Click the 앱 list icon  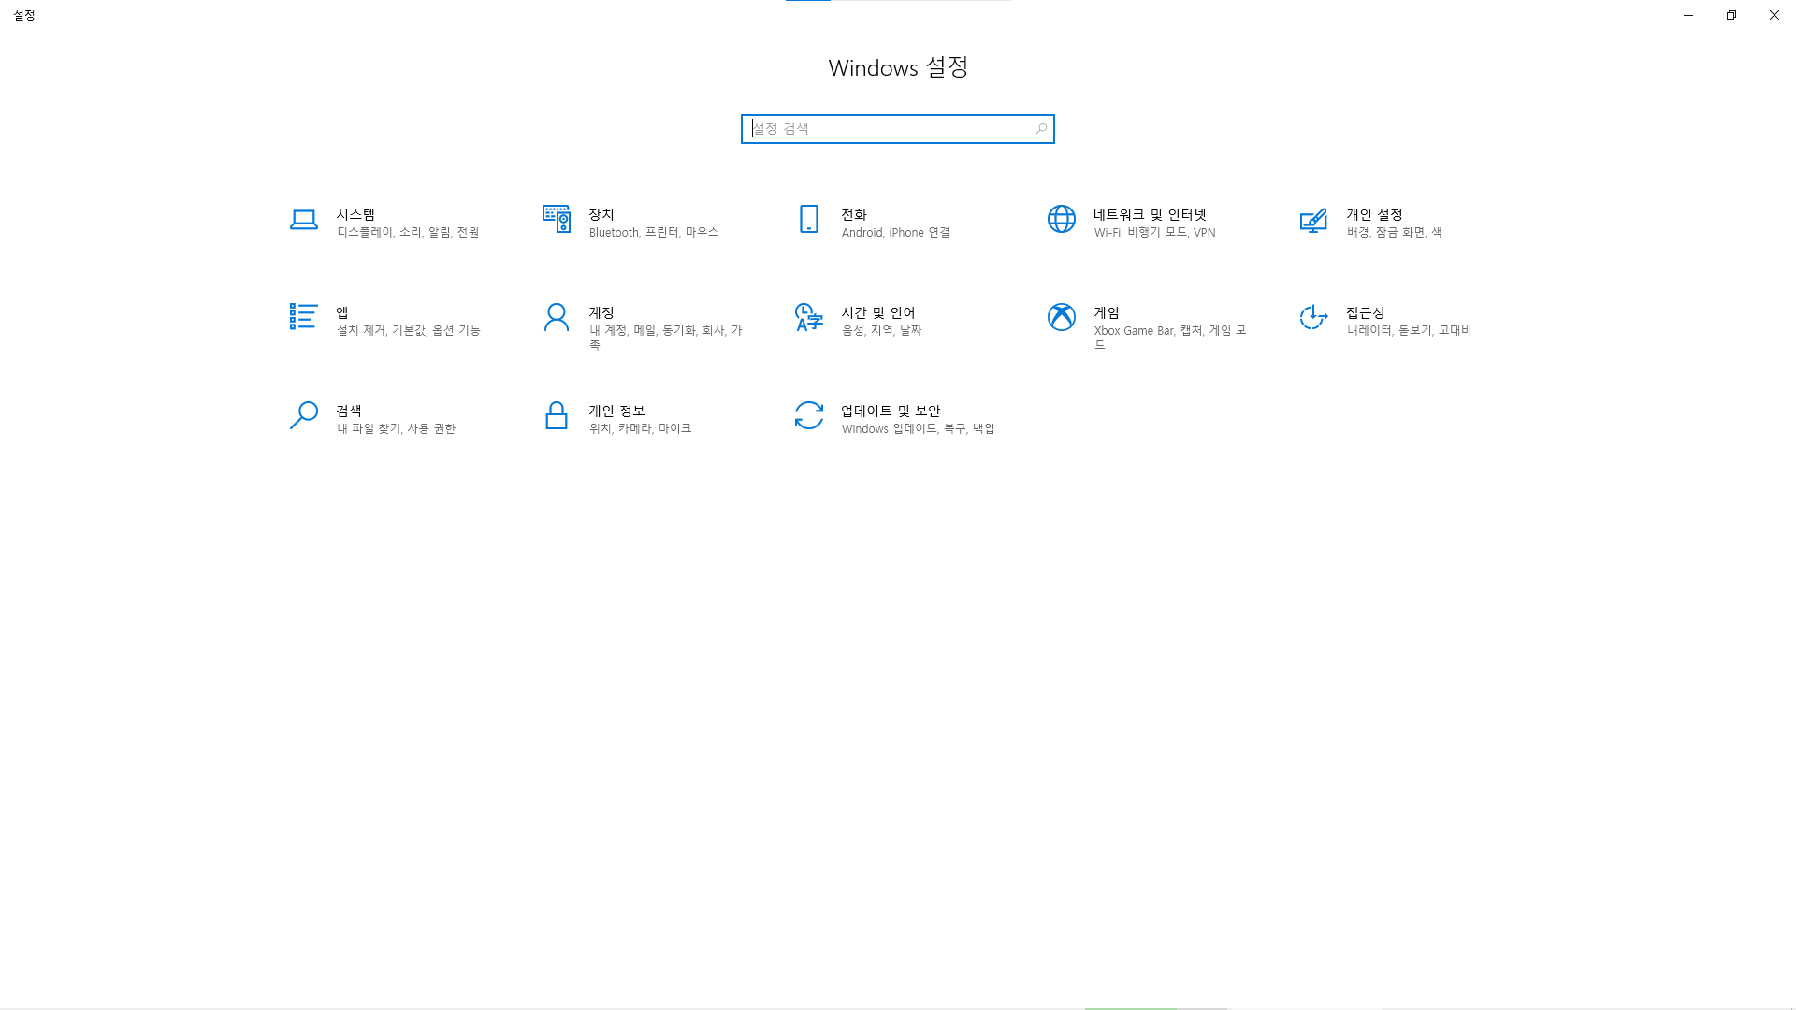303,317
